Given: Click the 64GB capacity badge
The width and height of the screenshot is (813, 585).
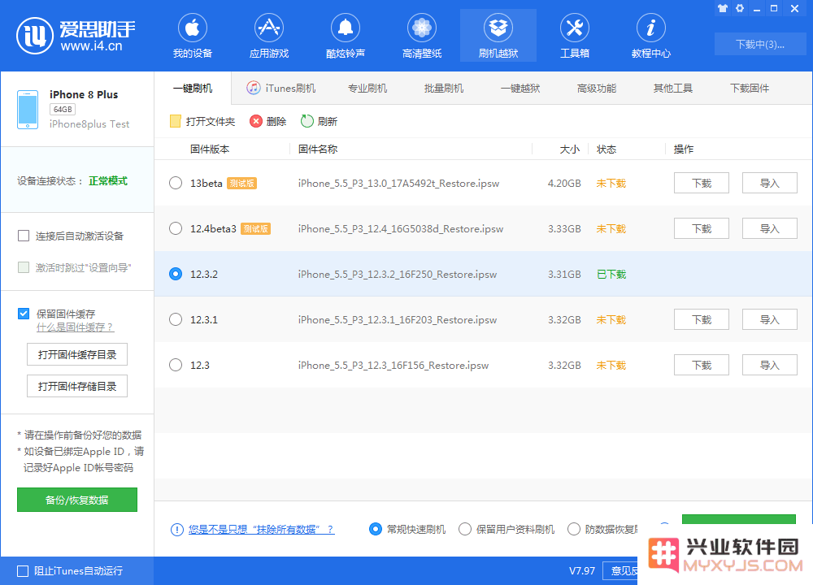Looking at the screenshot, I should (63, 110).
